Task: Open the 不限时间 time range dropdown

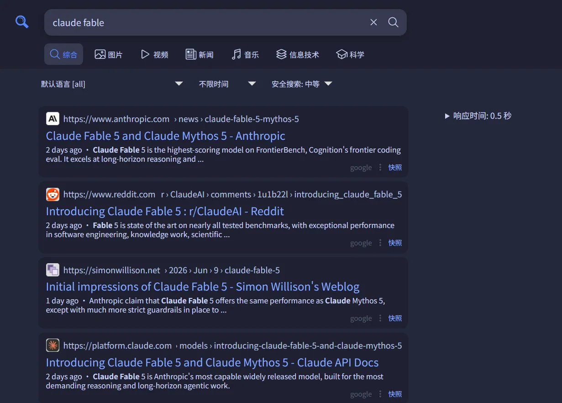Action: [x=227, y=84]
